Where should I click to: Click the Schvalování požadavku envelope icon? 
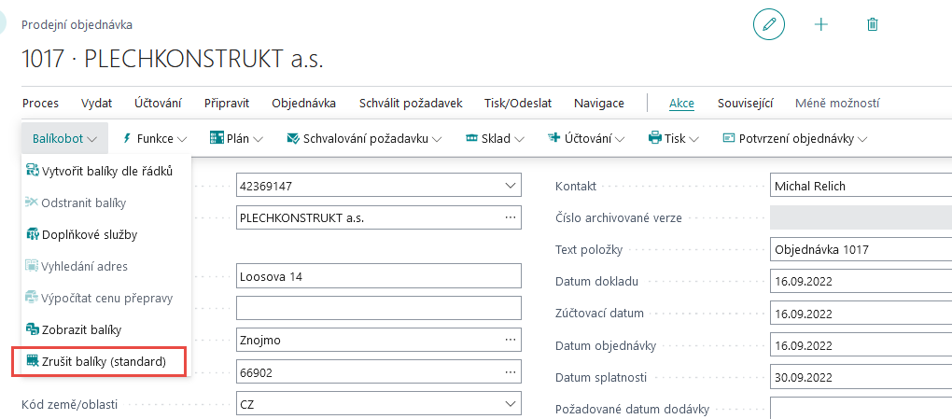[293, 138]
